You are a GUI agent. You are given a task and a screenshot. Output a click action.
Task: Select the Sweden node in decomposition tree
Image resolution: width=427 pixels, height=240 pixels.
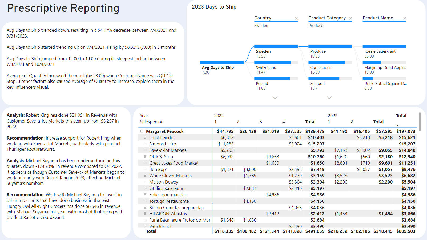click(x=276, y=51)
